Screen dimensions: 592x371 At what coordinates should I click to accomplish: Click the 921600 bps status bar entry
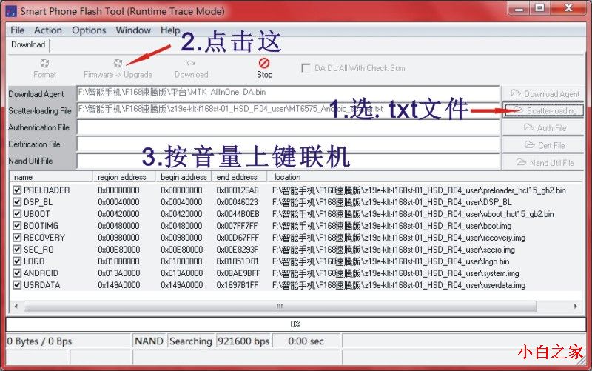243,341
